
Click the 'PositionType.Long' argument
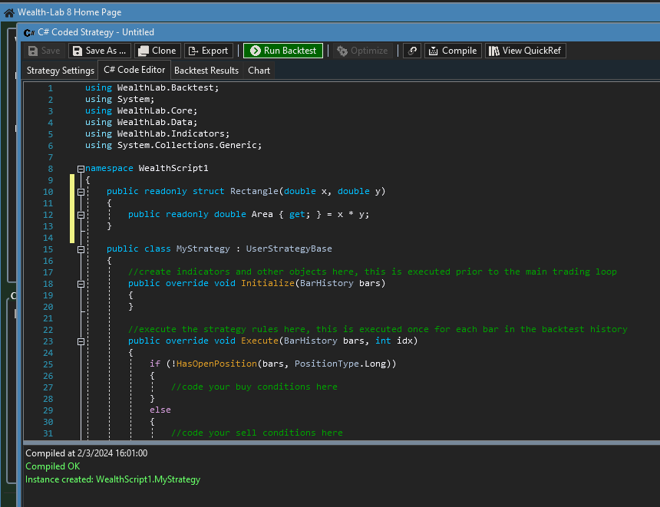[340, 364]
